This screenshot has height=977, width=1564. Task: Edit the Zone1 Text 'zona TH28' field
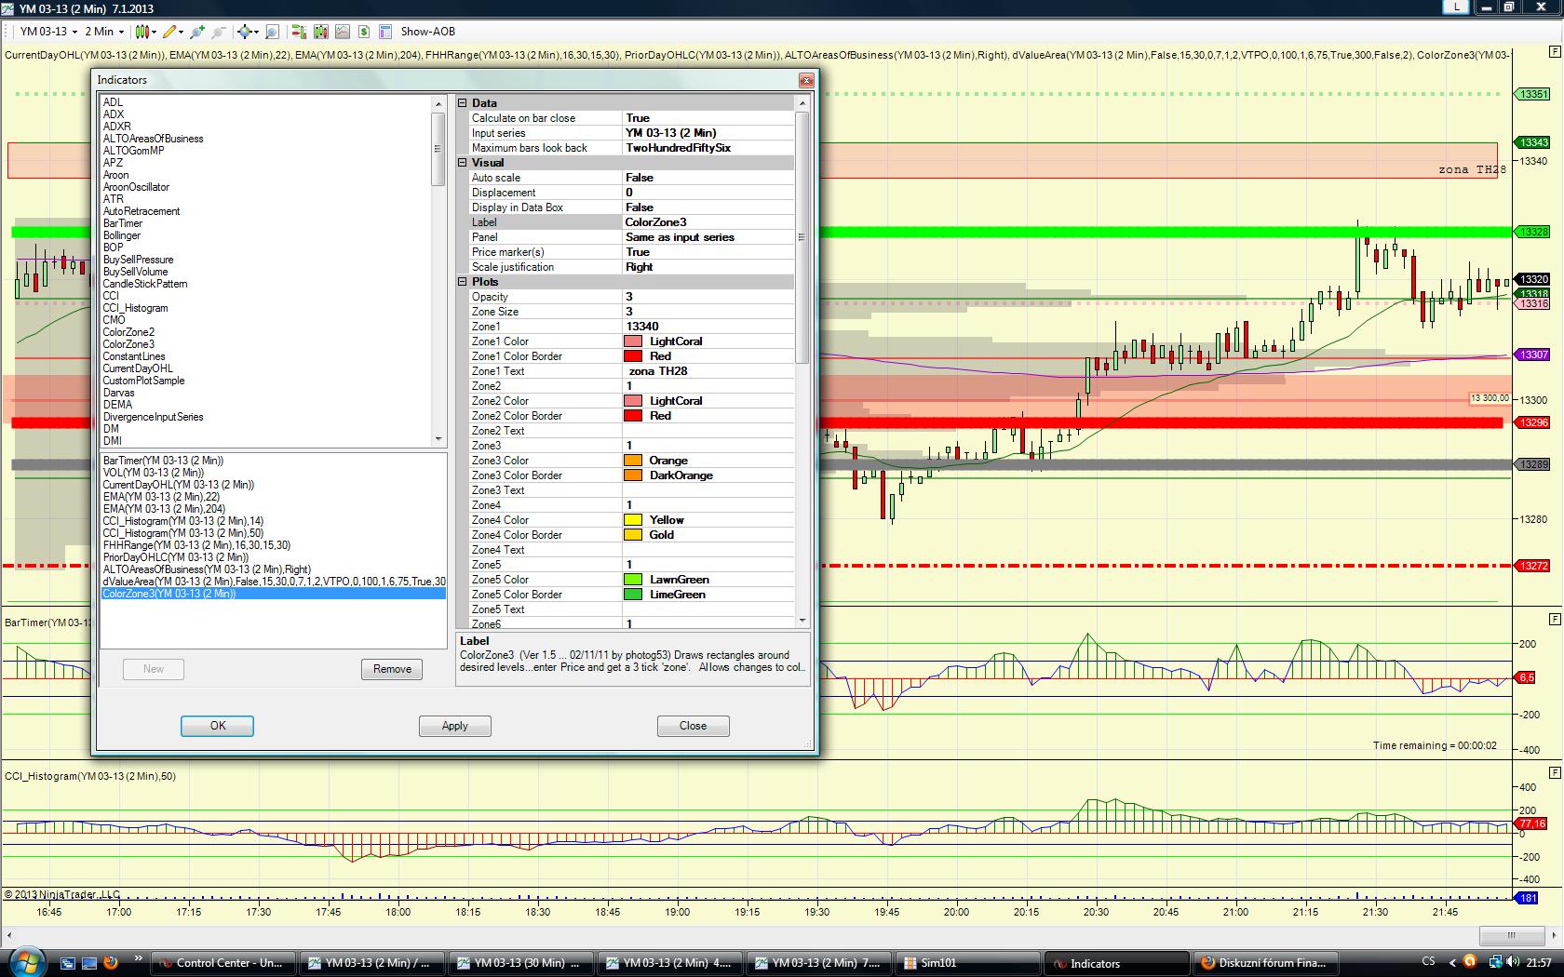(x=708, y=371)
